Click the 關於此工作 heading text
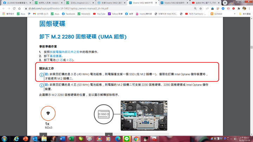Viewport: 253px width, 142px height. pyautogui.click(x=46, y=68)
